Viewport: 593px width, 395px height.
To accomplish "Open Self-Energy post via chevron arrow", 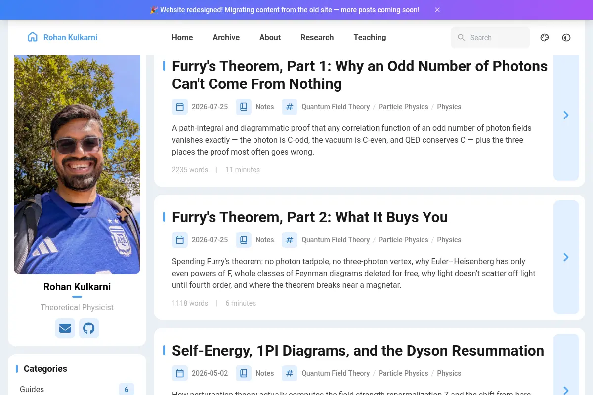I will click(x=566, y=390).
